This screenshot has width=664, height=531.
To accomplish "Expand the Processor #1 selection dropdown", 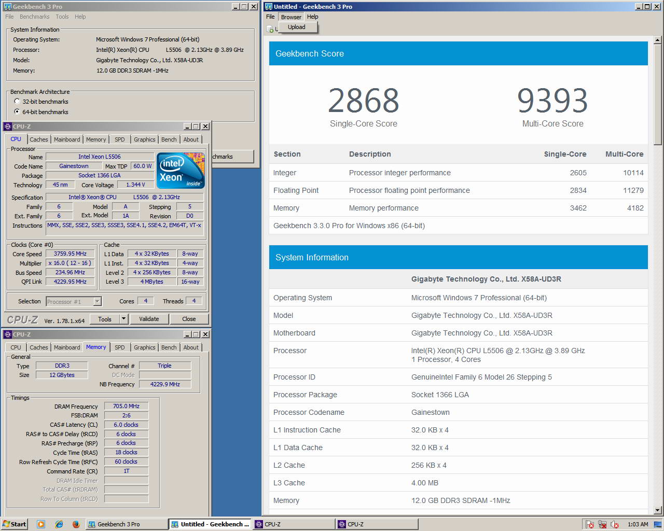I will 97,301.
